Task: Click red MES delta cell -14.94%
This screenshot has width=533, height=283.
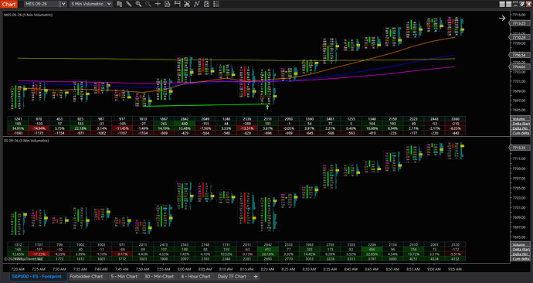Action: tap(39, 128)
